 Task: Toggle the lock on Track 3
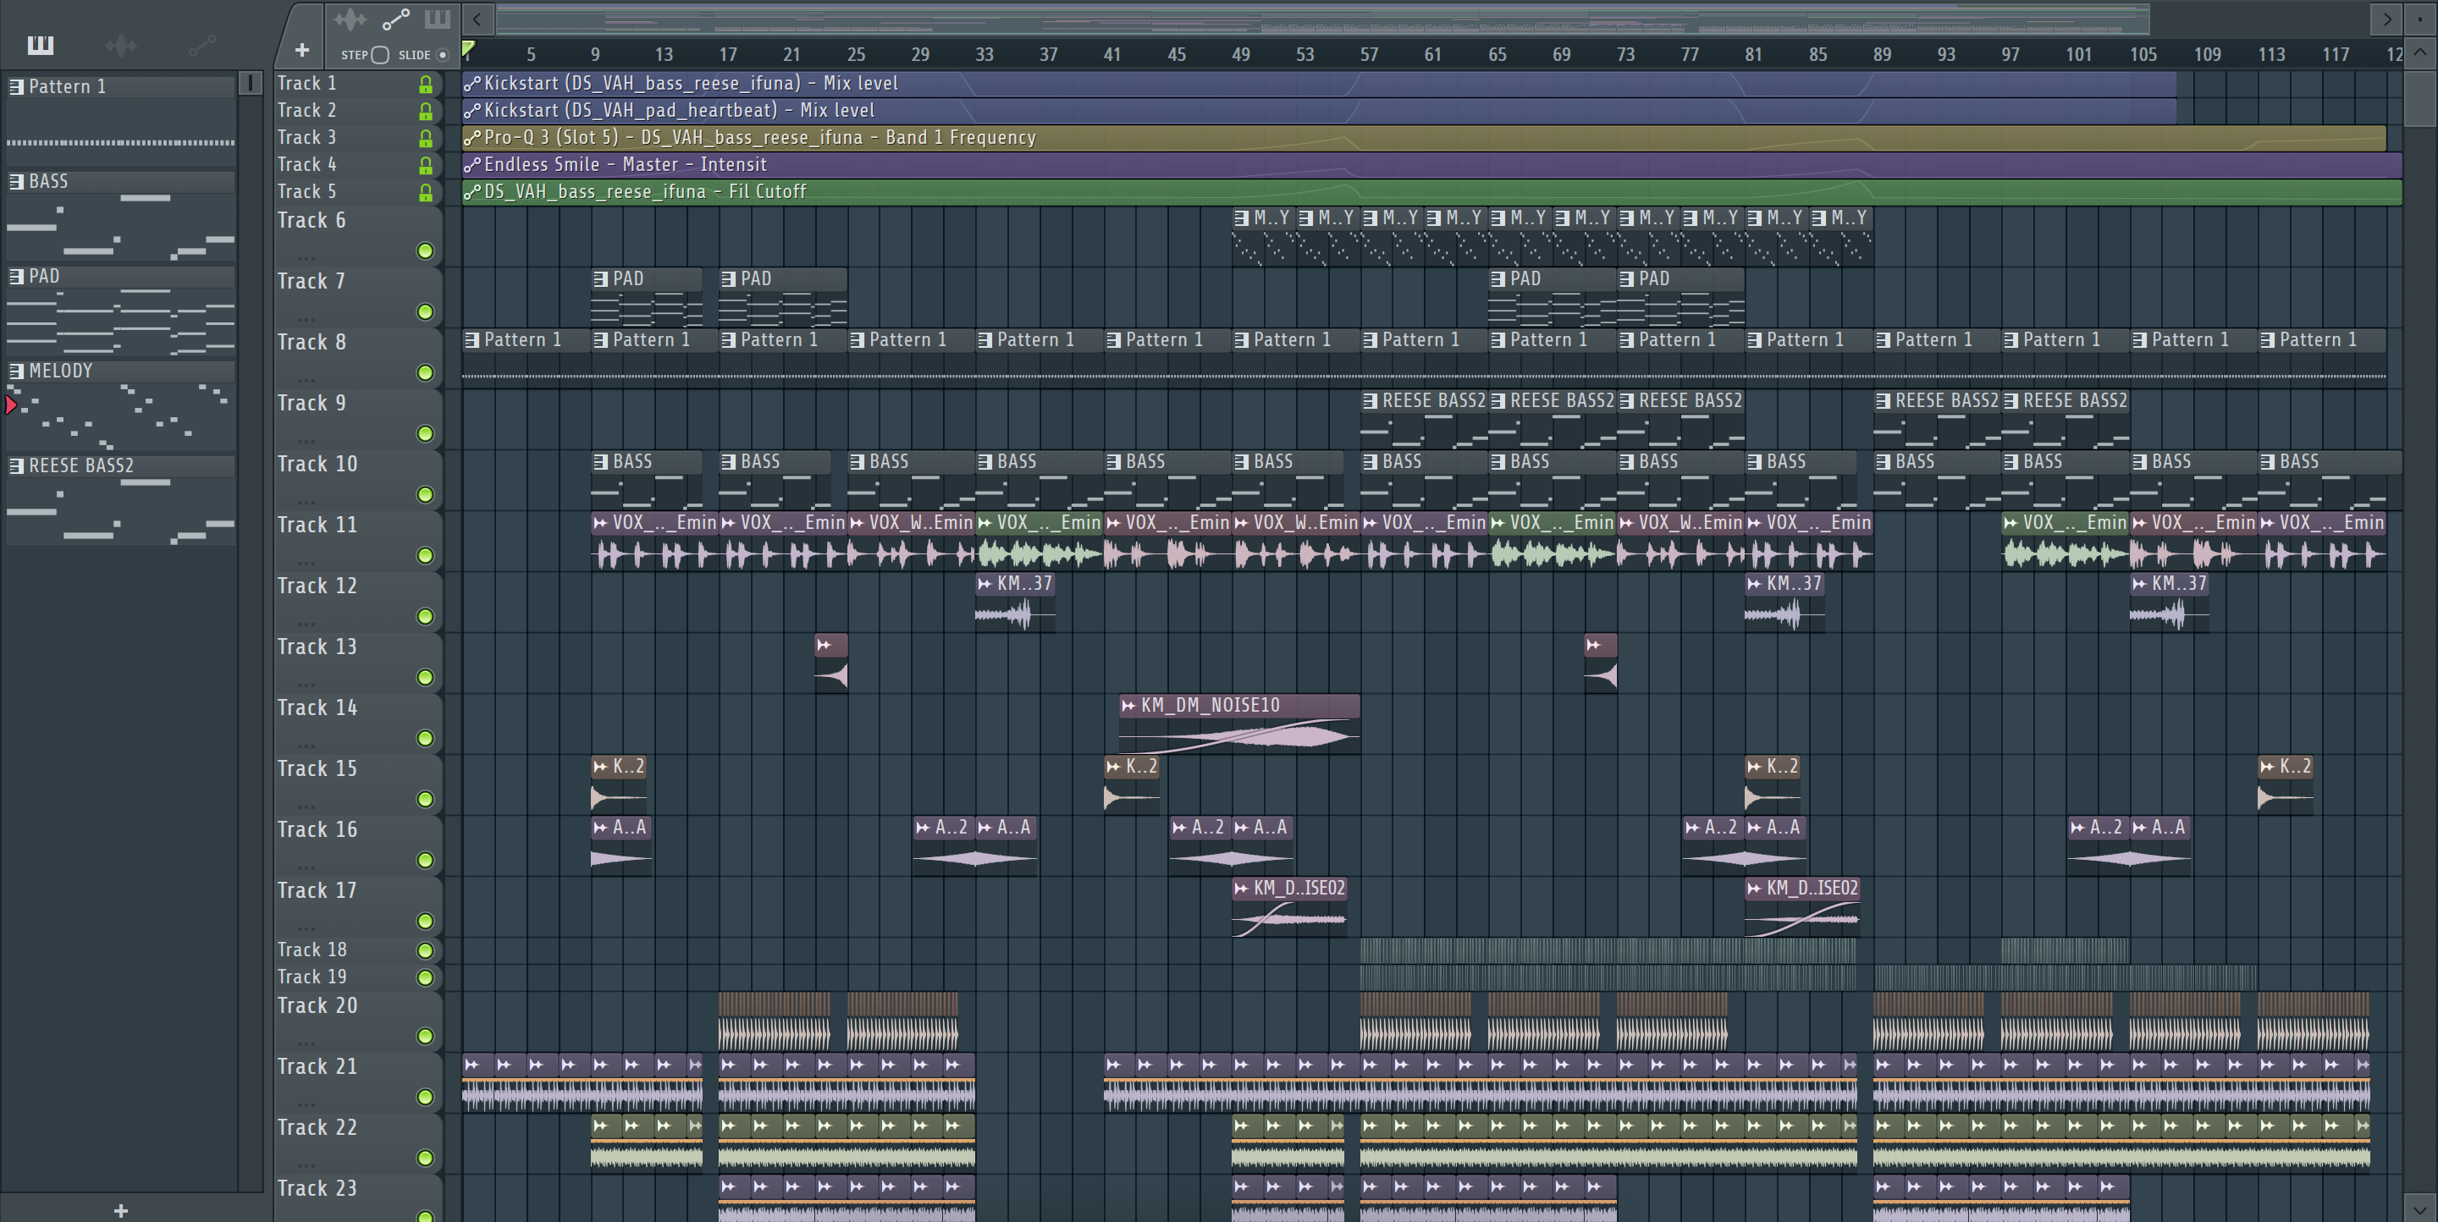coord(426,138)
